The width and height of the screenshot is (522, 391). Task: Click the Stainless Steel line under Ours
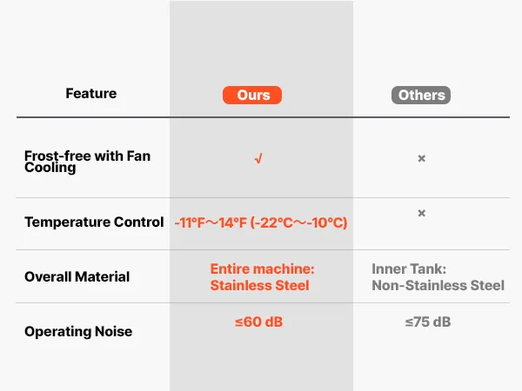click(x=259, y=286)
